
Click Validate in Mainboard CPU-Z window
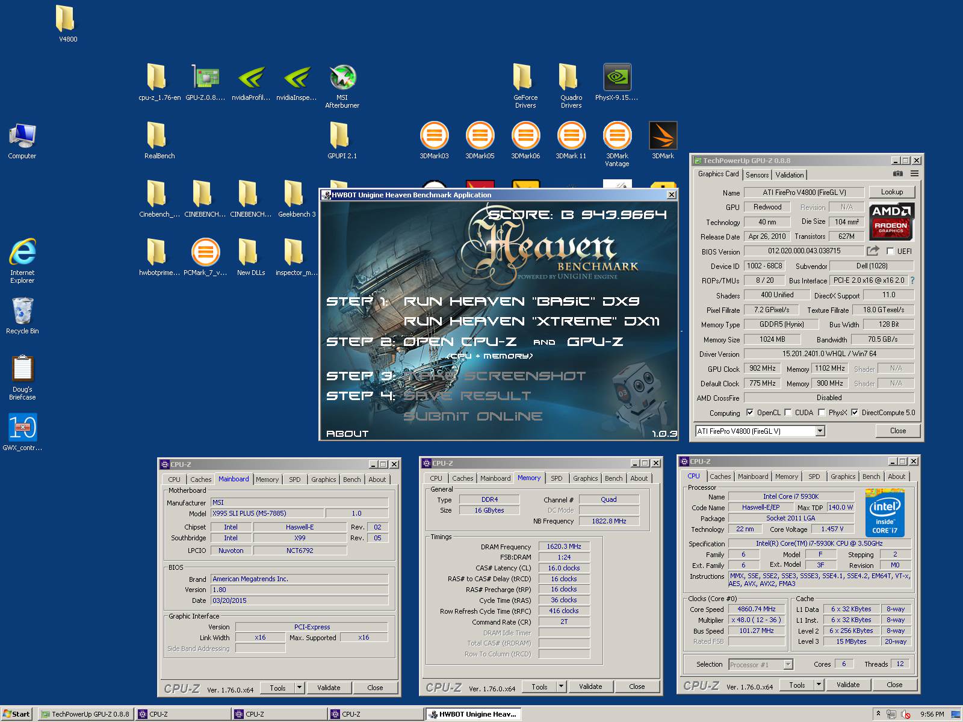coord(329,688)
